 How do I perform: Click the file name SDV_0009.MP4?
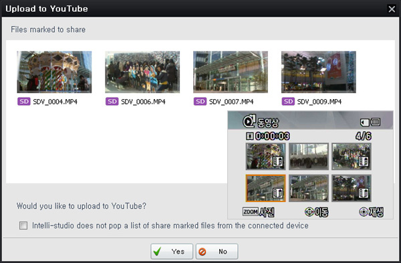319,102
